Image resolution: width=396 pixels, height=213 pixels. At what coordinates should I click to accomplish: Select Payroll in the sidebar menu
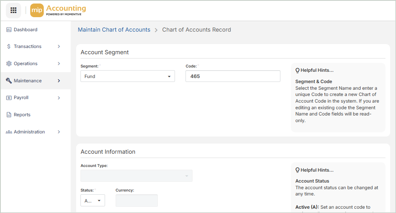[x=21, y=98]
